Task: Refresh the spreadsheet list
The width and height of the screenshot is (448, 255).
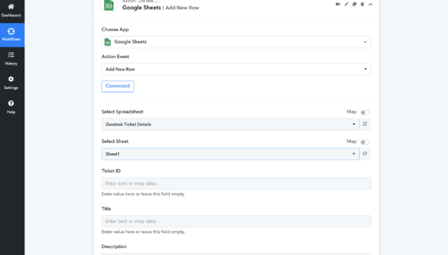Action: (x=365, y=124)
